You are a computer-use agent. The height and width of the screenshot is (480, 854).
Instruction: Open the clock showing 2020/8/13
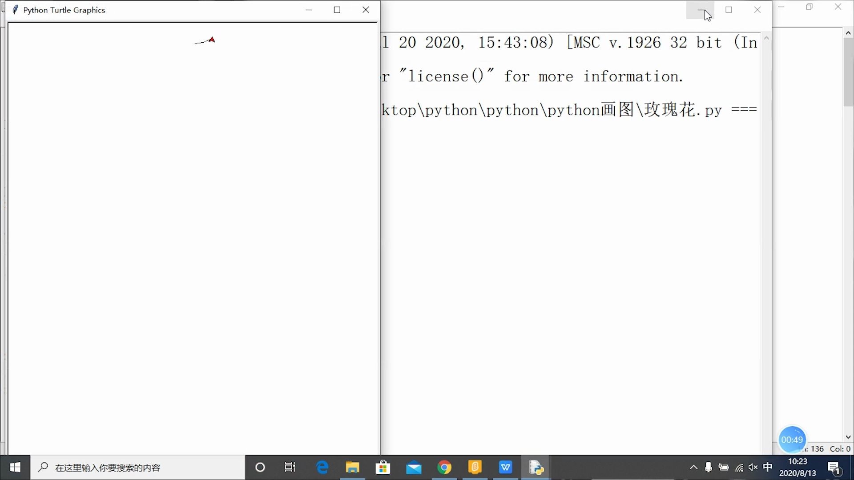coord(798,468)
